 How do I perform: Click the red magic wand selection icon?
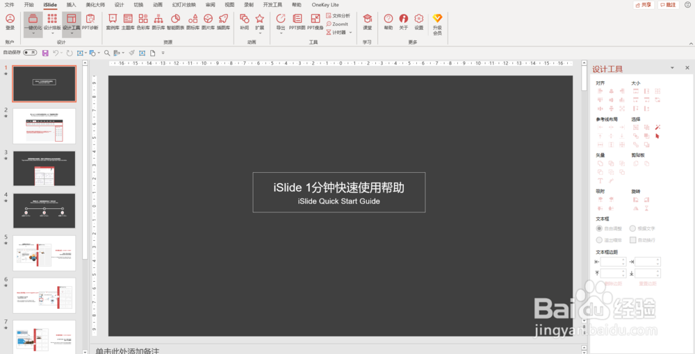[657, 128]
